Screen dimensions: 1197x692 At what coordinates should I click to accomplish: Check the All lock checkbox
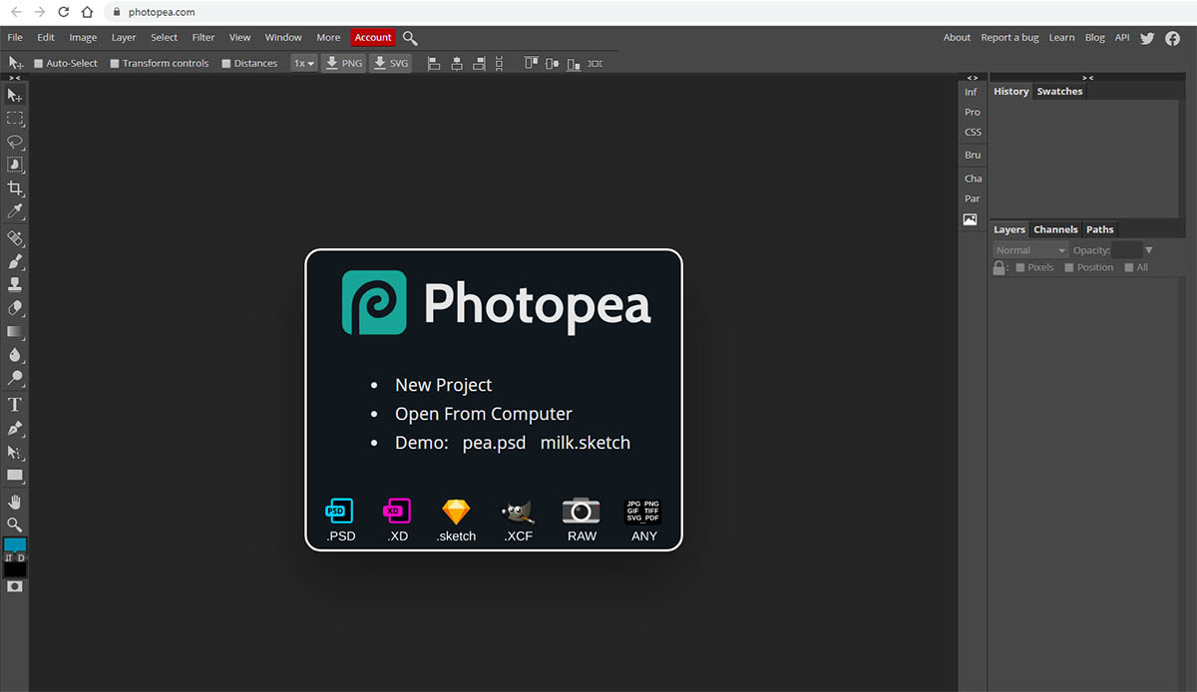click(1129, 267)
